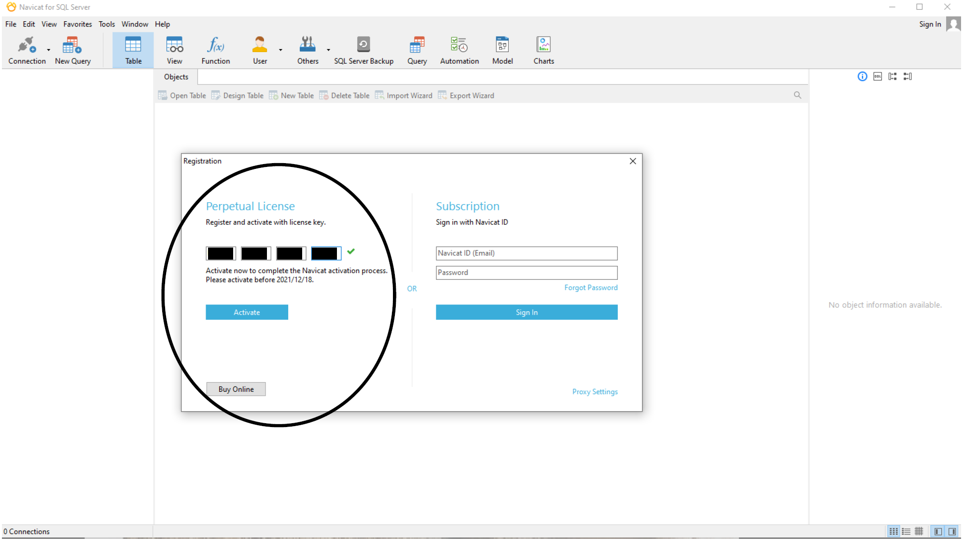Maximize the Navicat window
This screenshot has height=539, width=963.
click(x=919, y=7)
